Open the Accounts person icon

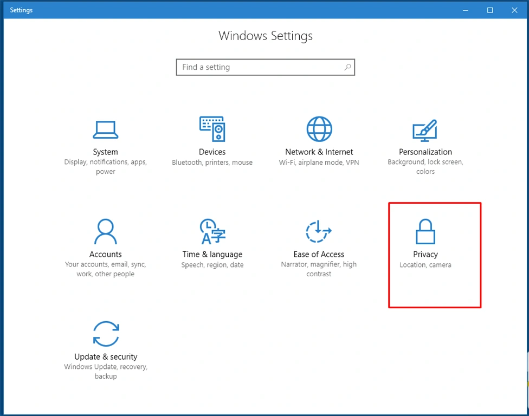click(106, 231)
